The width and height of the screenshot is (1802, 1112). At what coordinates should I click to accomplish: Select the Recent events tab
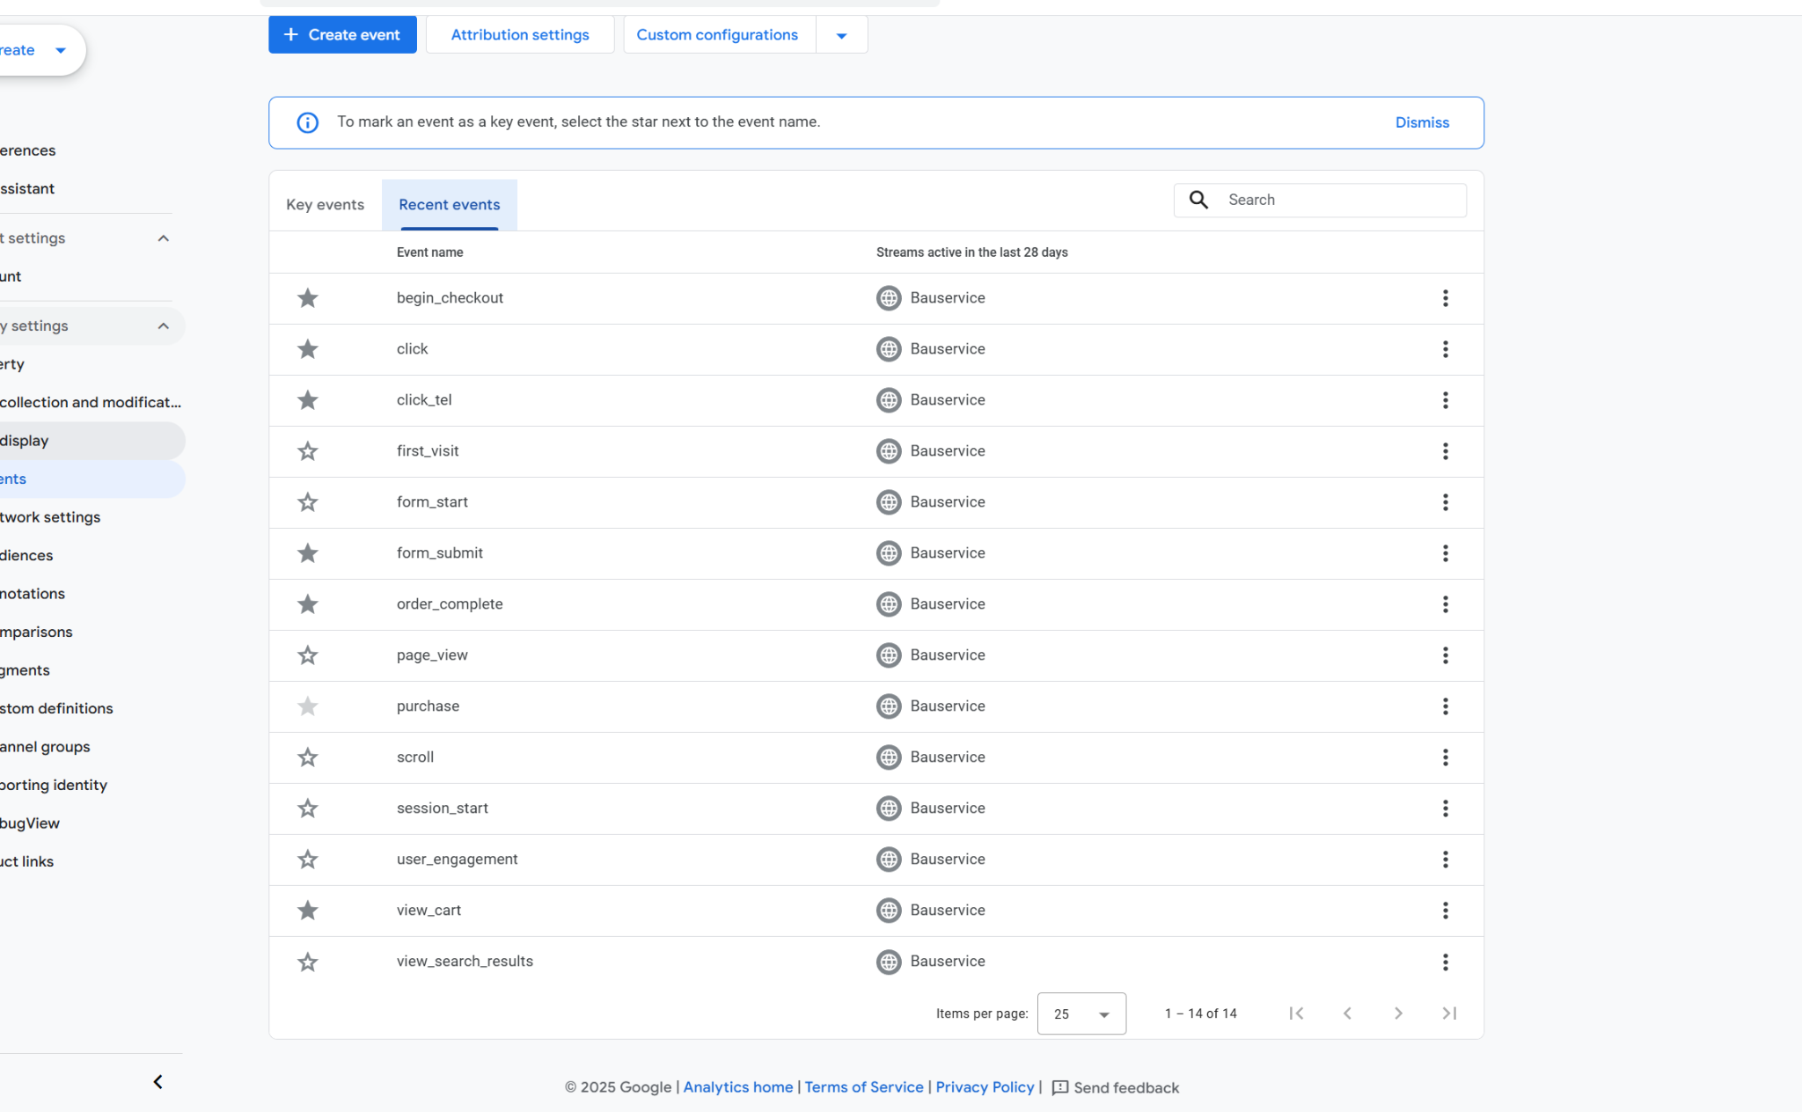tap(449, 205)
